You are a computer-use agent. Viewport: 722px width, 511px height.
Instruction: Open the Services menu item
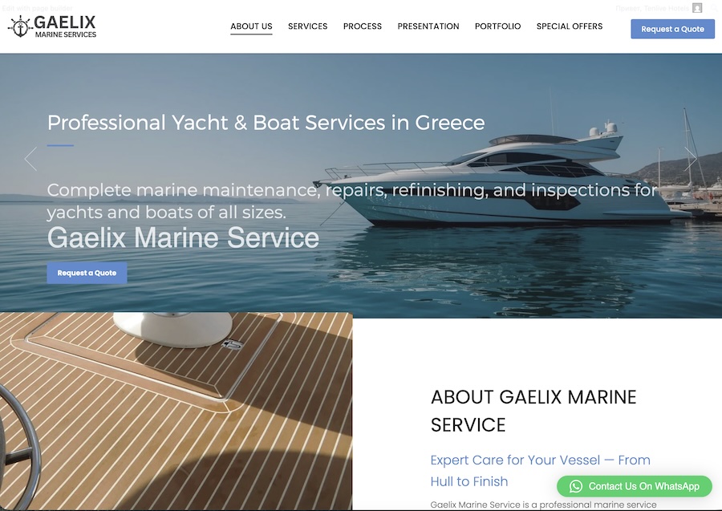307,26
